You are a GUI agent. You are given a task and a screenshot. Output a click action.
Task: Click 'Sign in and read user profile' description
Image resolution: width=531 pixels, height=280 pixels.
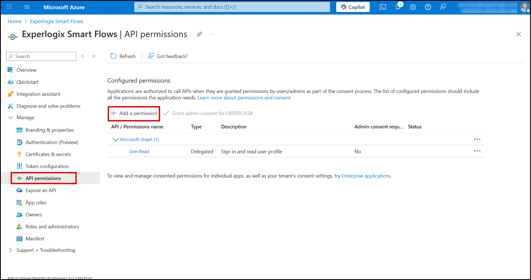click(251, 151)
